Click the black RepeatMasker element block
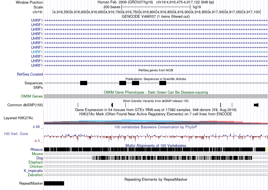 click(x=54, y=183)
